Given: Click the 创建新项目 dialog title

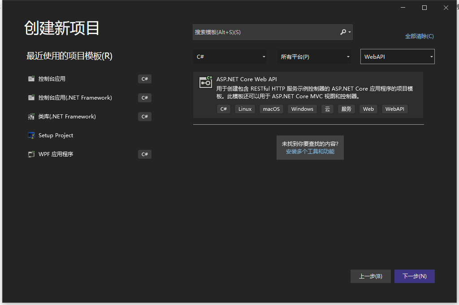Looking at the screenshot, I should coord(62,28).
